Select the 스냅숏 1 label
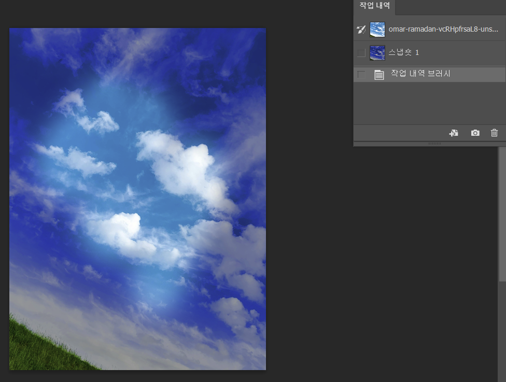The height and width of the screenshot is (382, 506). [x=404, y=53]
